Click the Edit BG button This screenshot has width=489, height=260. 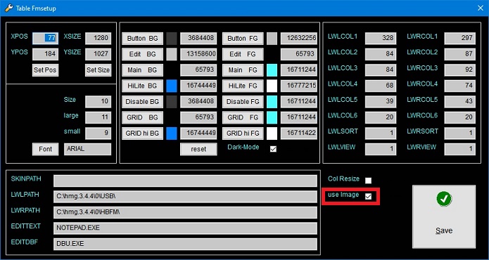(142, 54)
